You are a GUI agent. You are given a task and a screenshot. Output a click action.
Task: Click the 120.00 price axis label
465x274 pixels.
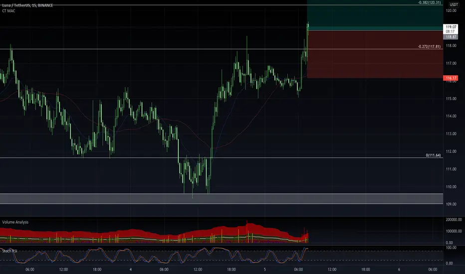(451, 10)
